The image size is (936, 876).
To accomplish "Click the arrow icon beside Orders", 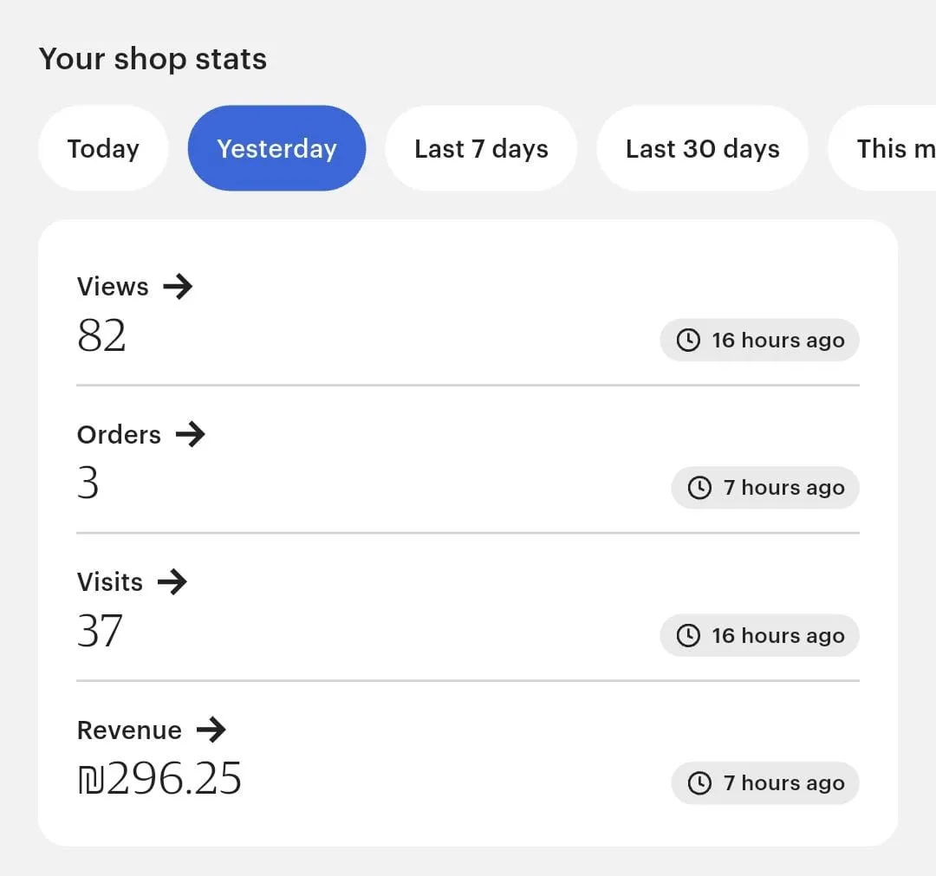I will point(190,434).
